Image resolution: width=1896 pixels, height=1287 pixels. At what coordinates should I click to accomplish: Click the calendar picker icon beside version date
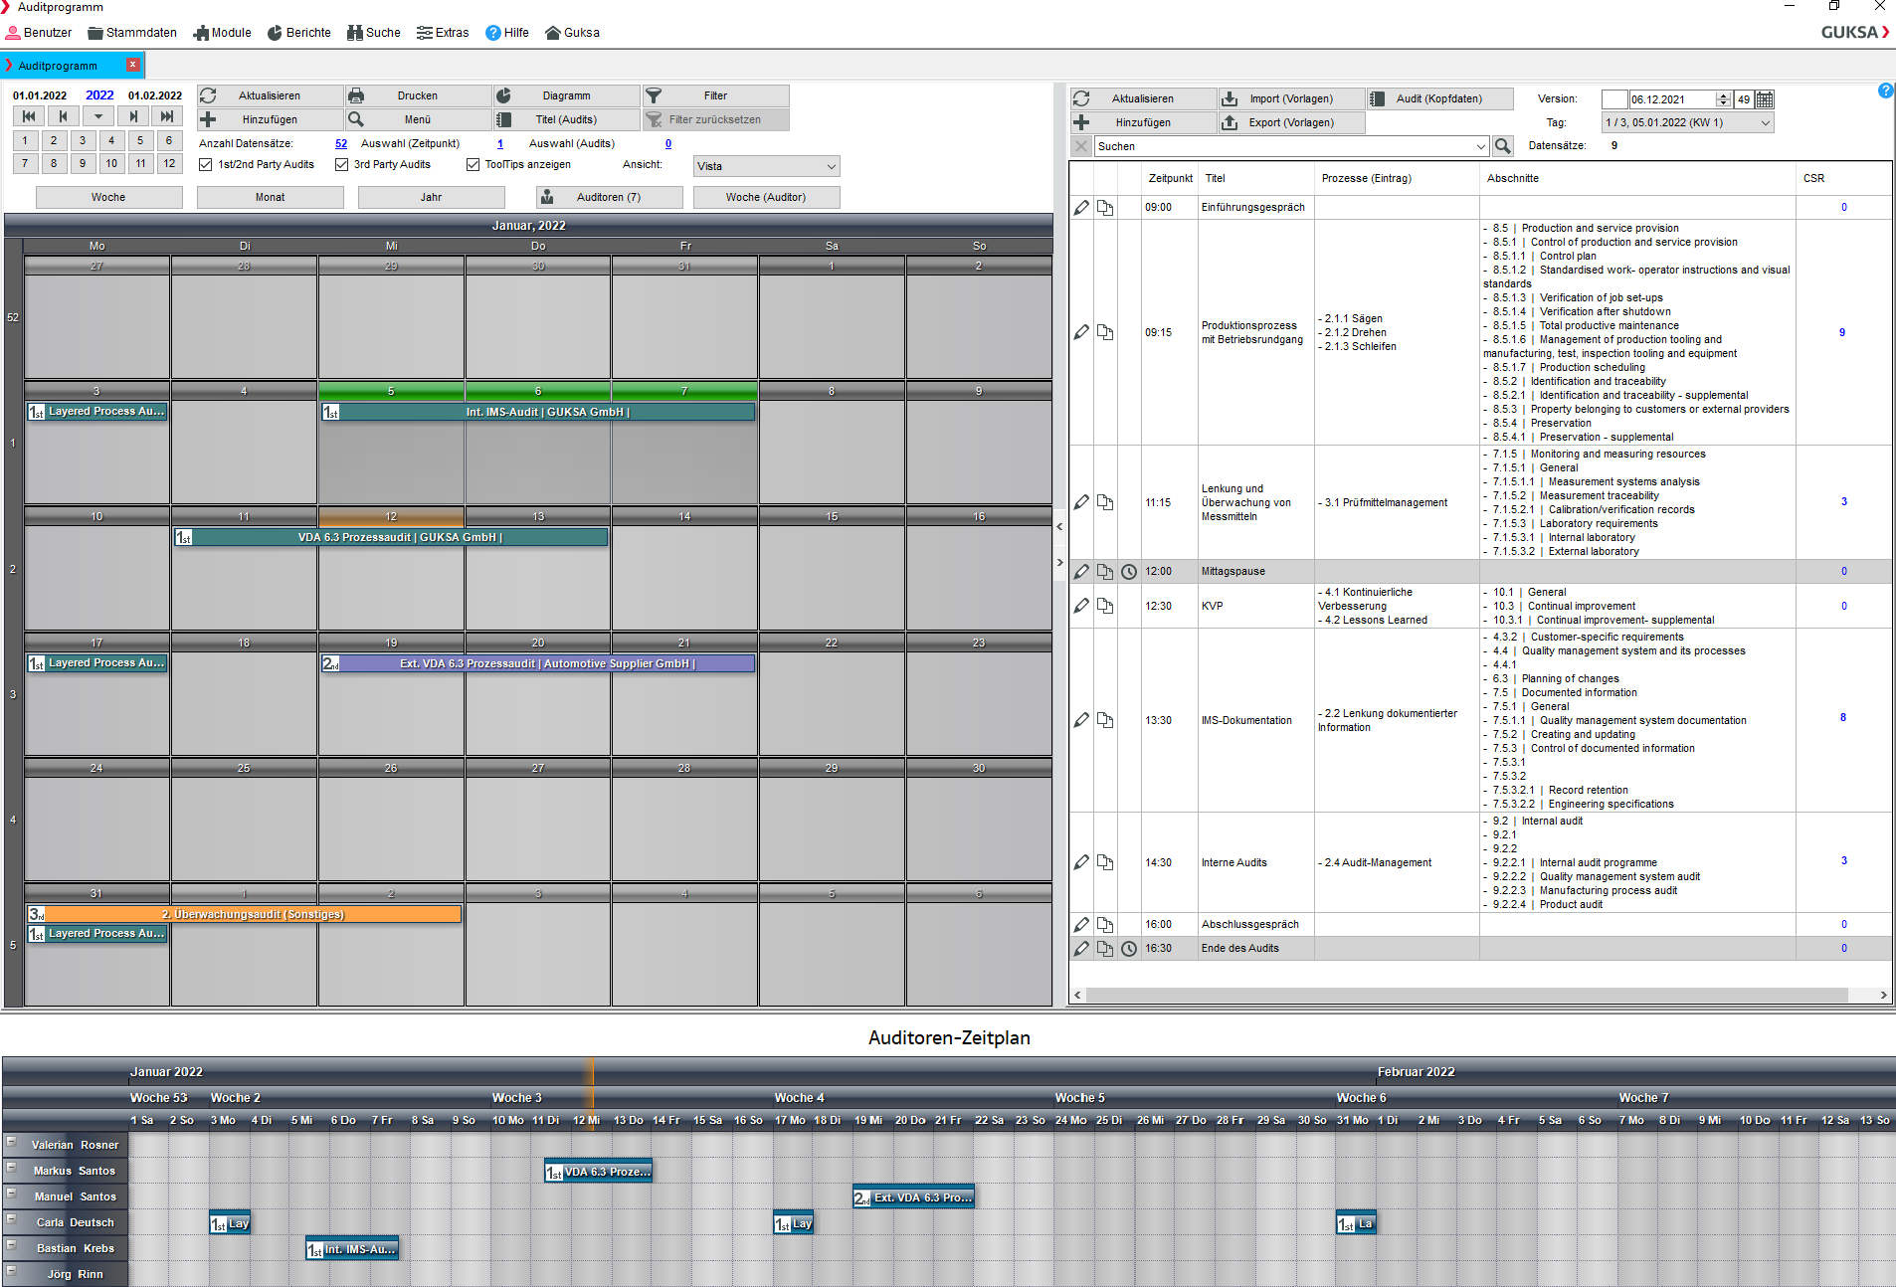(x=1765, y=99)
